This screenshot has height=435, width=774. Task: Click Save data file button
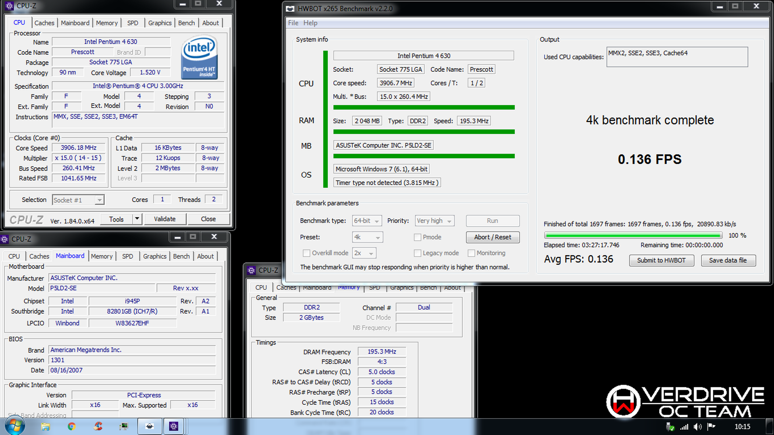pyautogui.click(x=728, y=260)
